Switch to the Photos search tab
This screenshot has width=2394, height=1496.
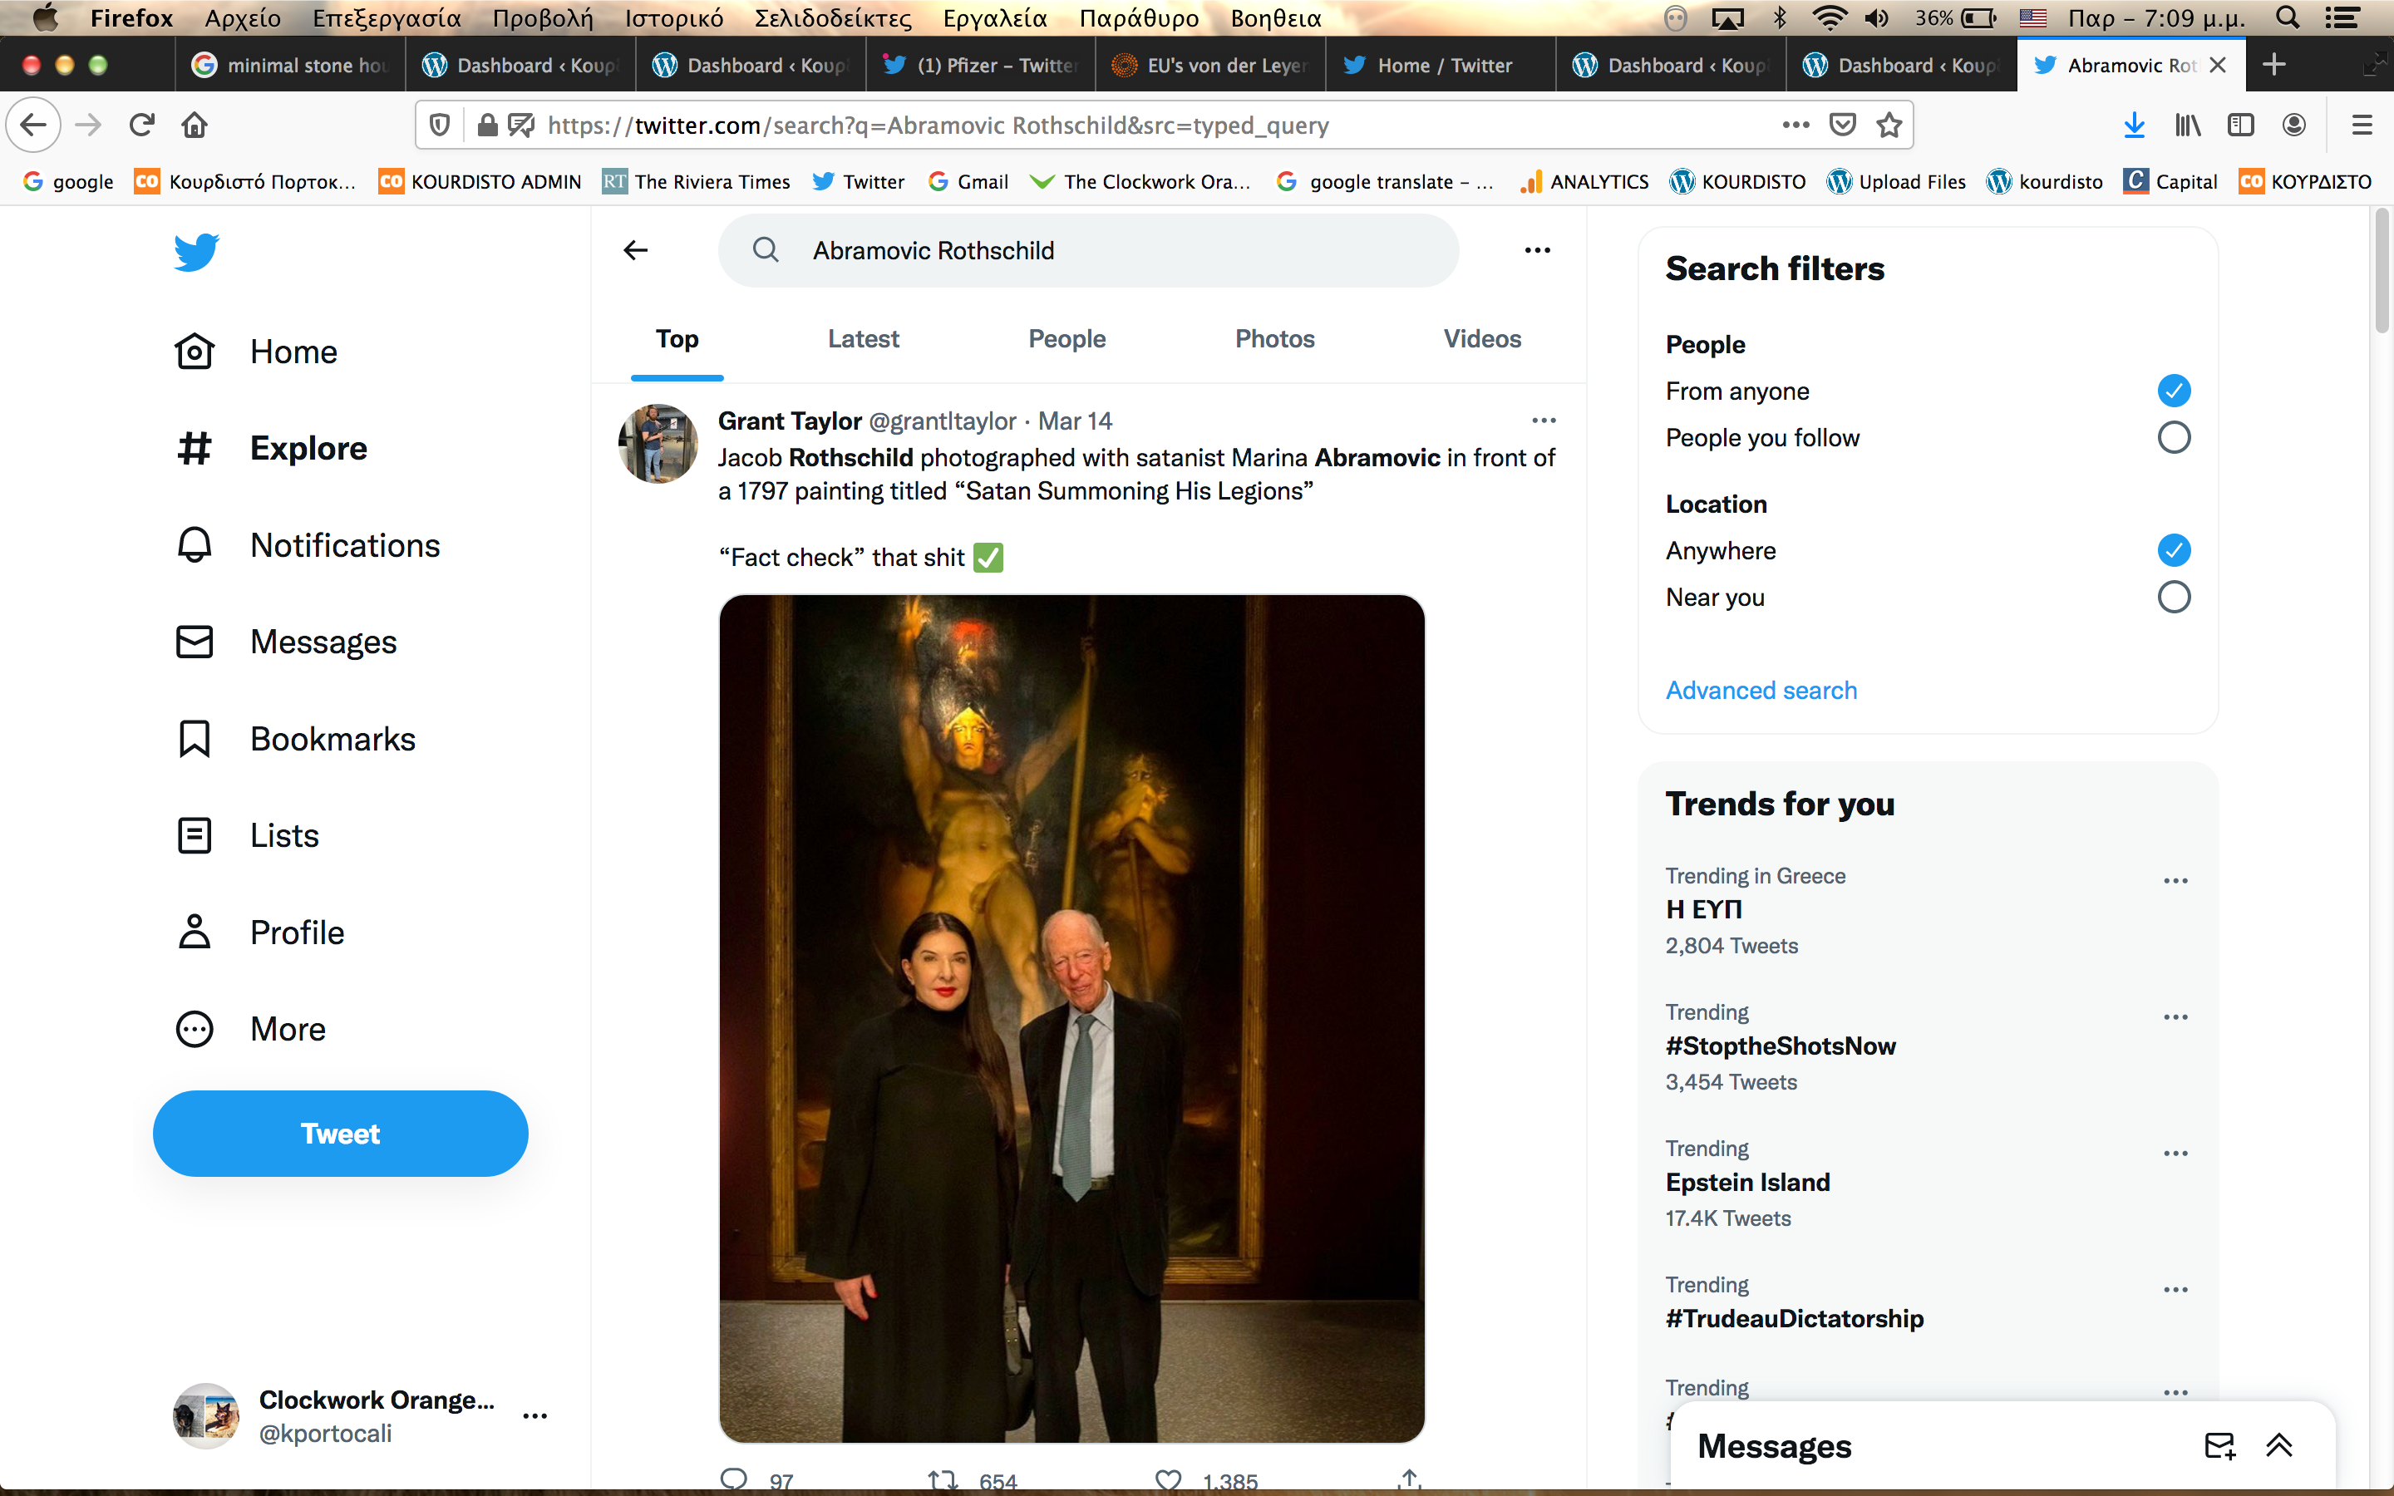1274,339
